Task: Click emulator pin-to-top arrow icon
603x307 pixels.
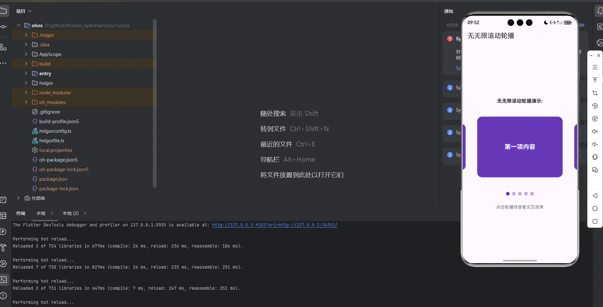Action: [595, 80]
